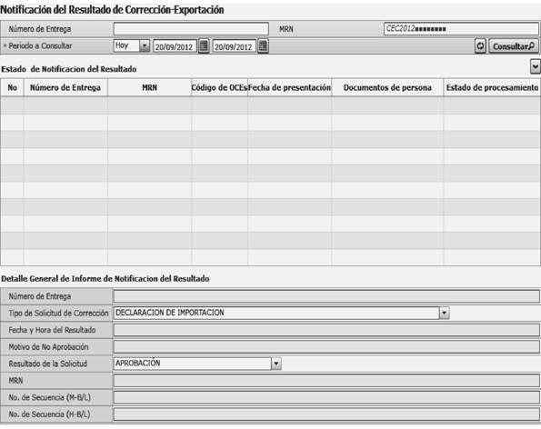Open the start date calendar picker

coord(204,45)
